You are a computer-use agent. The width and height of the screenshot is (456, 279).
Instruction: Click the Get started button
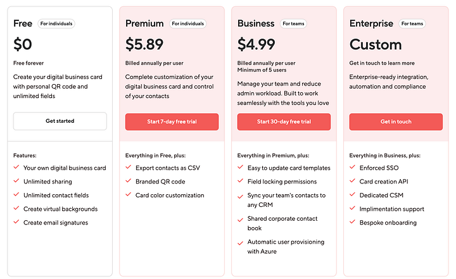[60, 121]
